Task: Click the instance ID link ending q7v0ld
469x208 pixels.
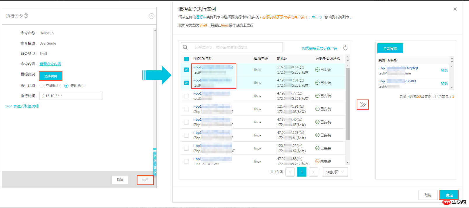Action: 397,81
